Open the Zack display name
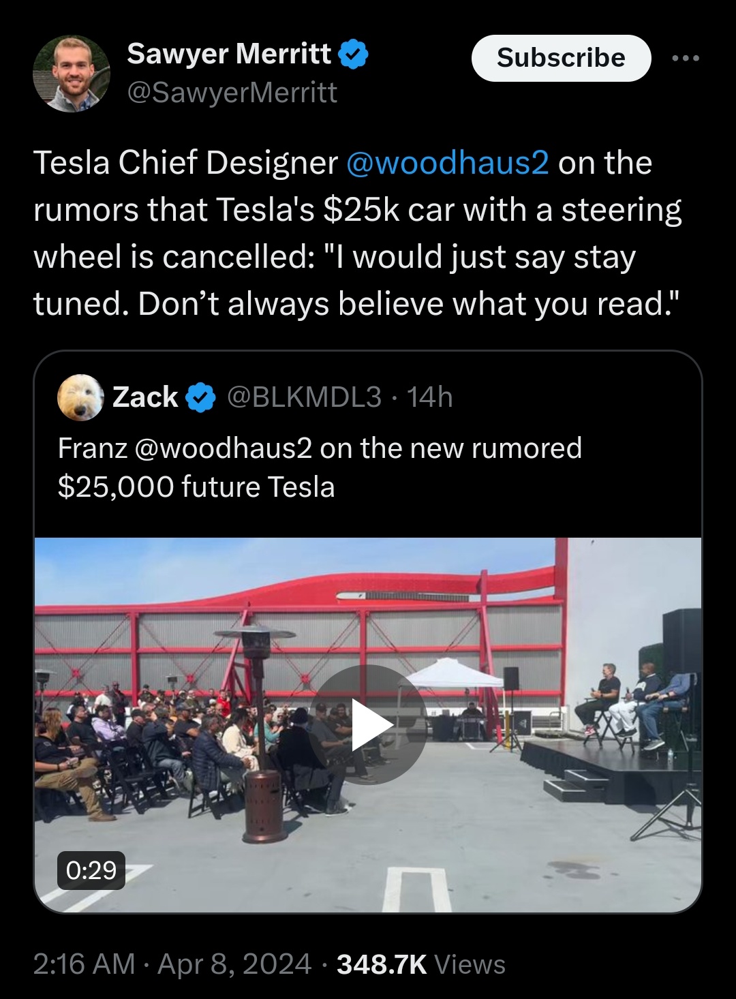736x999 pixels. [x=145, y=397]
